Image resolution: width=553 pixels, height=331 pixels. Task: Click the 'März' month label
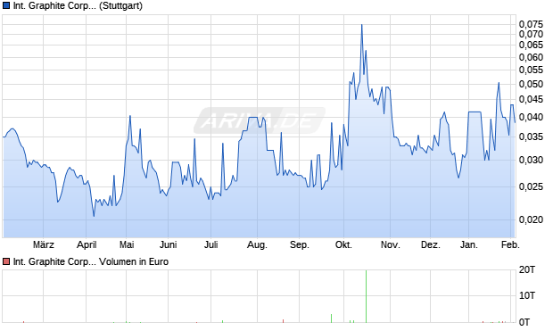click(x=44, y=244)
